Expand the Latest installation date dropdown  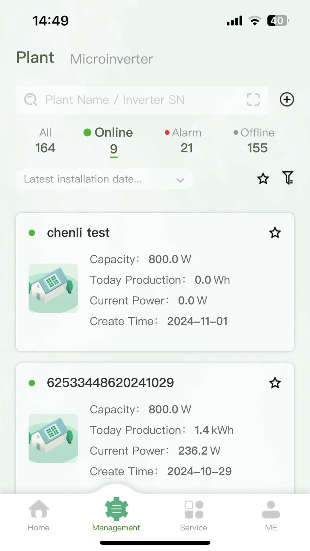click(104, 179)
